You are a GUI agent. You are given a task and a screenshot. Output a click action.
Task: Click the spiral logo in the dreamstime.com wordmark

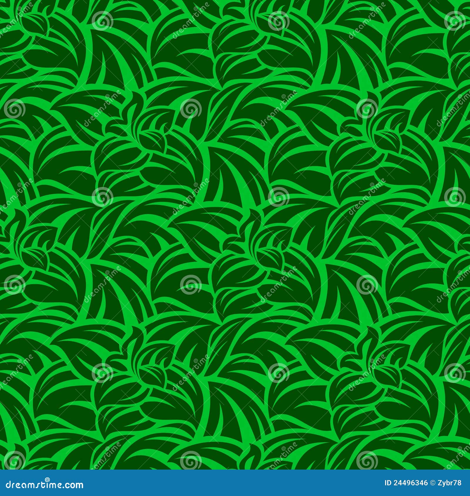coord(47,480)
